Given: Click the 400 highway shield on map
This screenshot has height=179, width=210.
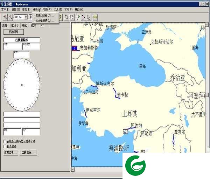Looking at the screenshot, I should 126,131.
